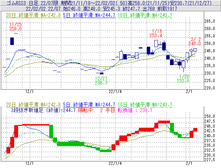Click the last 2/2 white candlestick
221x168 pixels.
tap(195, 50)
